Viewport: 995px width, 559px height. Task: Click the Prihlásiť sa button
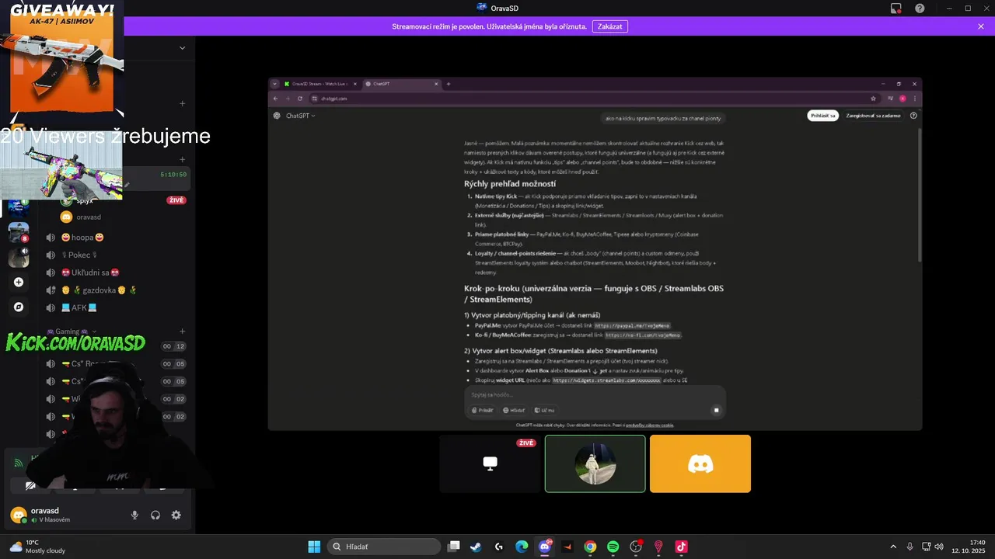click(822, 116)
